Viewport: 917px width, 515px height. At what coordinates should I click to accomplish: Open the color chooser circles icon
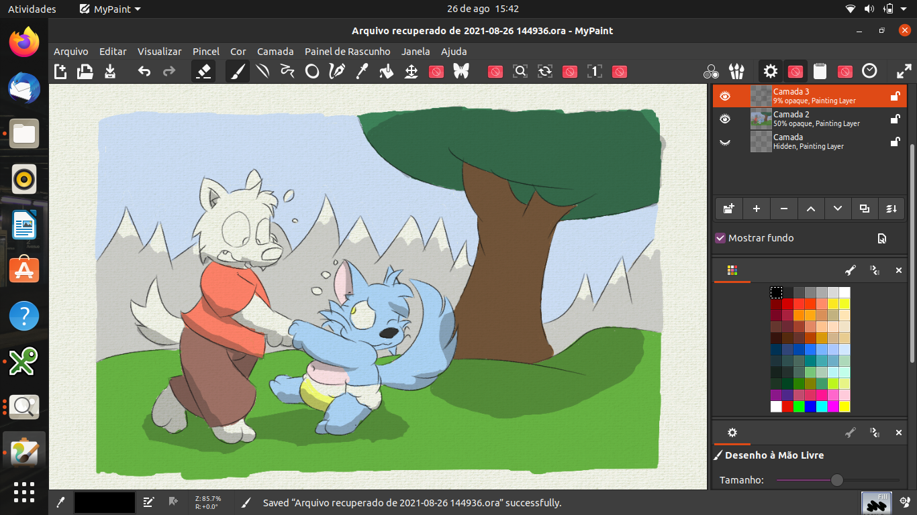click(712, 71)
